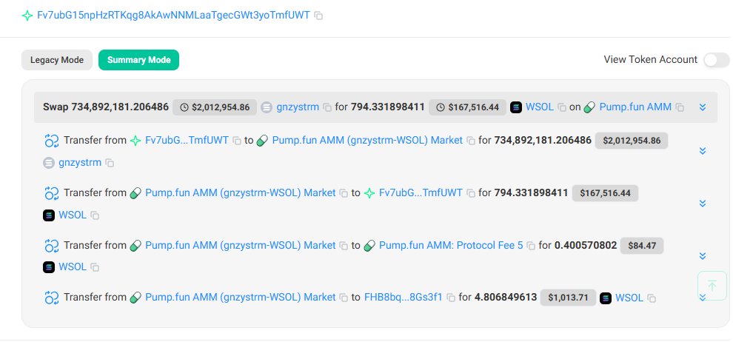Click transfer icon of the 734,892,181.206486 row
733x342 pixels.
(51, 141)
